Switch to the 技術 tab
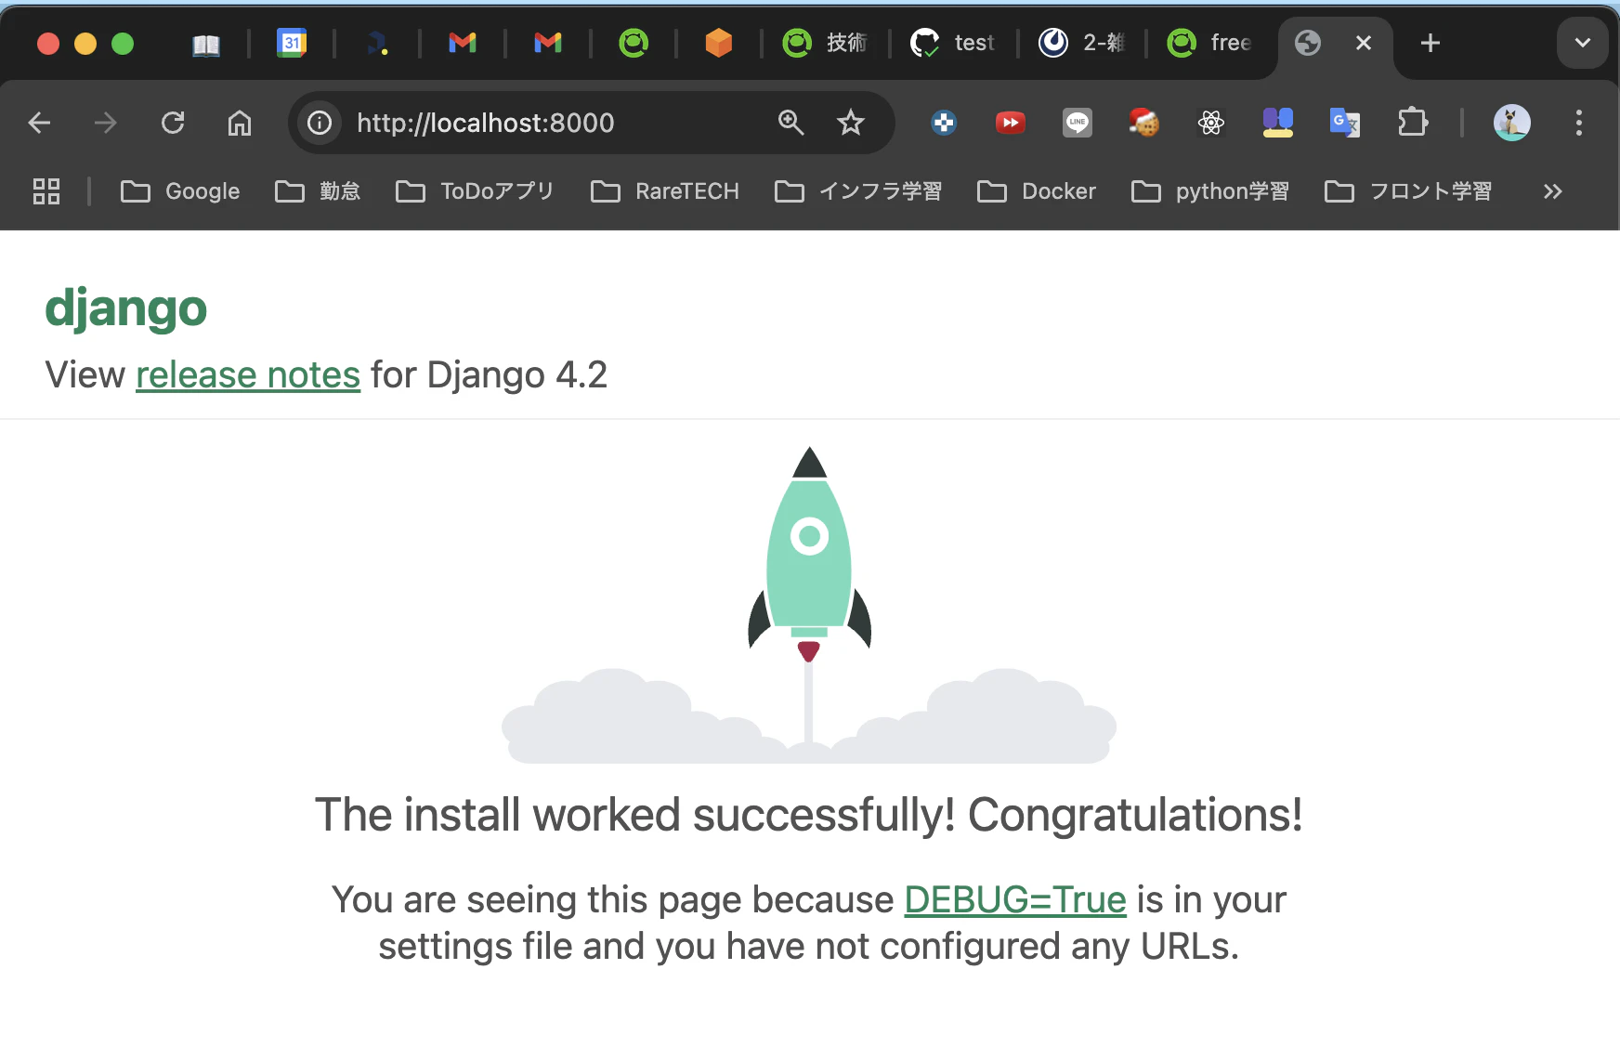Screen dimensions: 1620x1061 (x=825, y=43)
